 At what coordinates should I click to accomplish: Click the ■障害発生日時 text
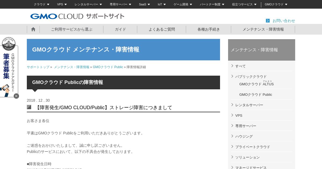pyautogui.click(x=39, y=164)
